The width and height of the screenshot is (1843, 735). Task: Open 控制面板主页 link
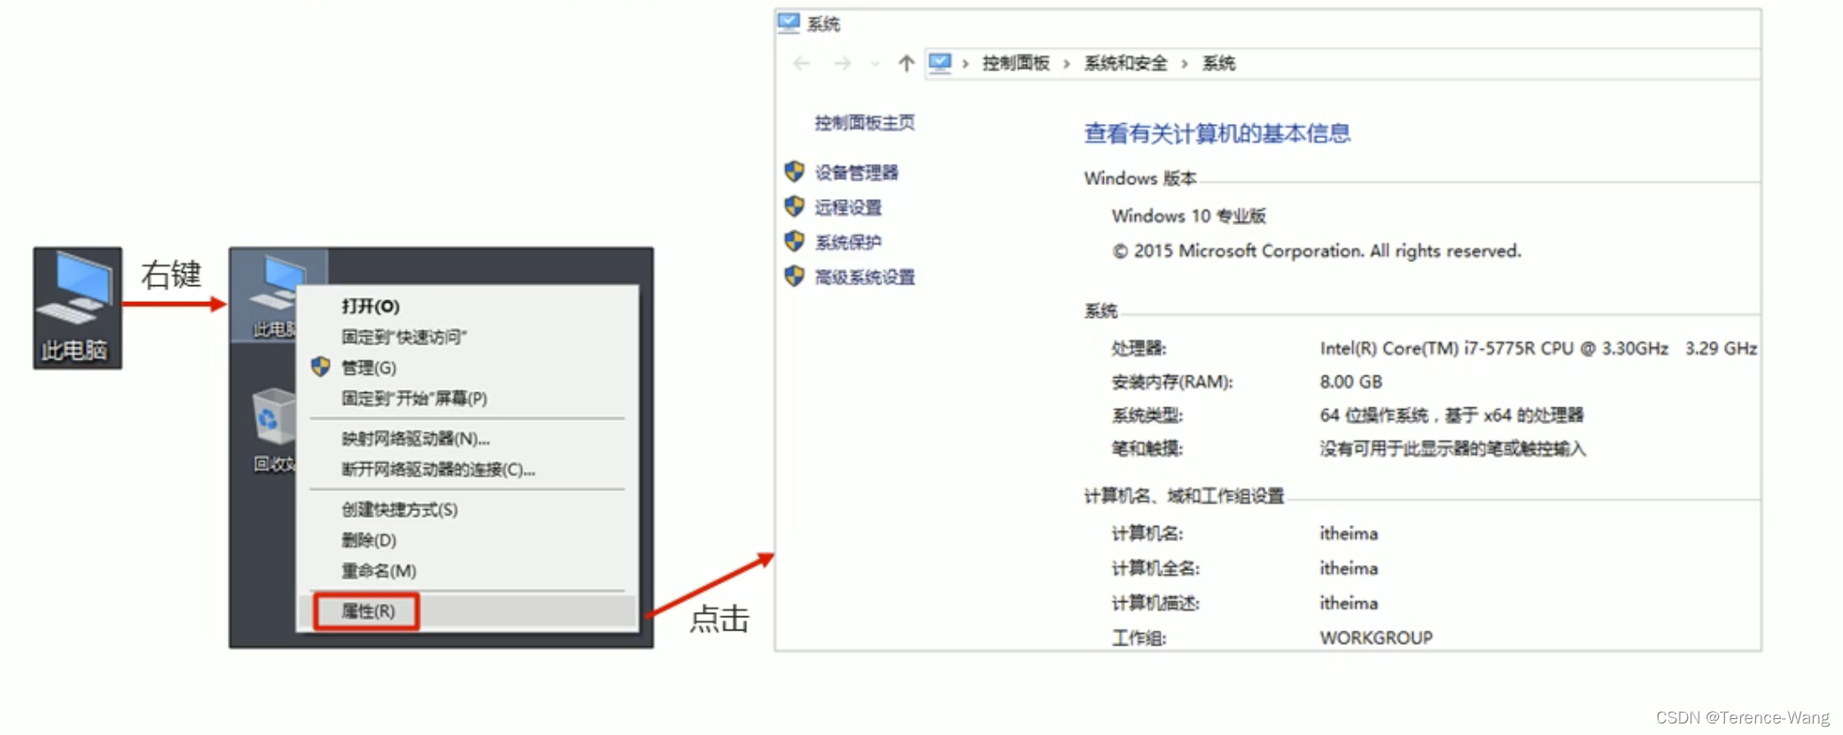click(865, 122)
